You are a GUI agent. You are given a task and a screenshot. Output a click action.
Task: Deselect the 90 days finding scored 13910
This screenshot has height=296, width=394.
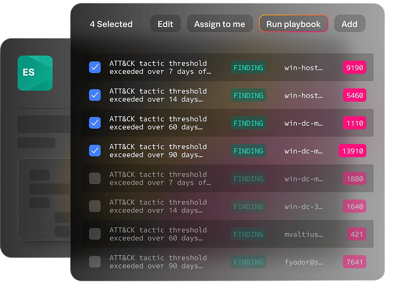(95, 151)
